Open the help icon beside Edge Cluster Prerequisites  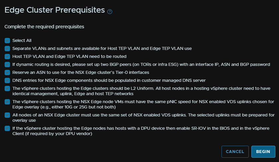110,12
